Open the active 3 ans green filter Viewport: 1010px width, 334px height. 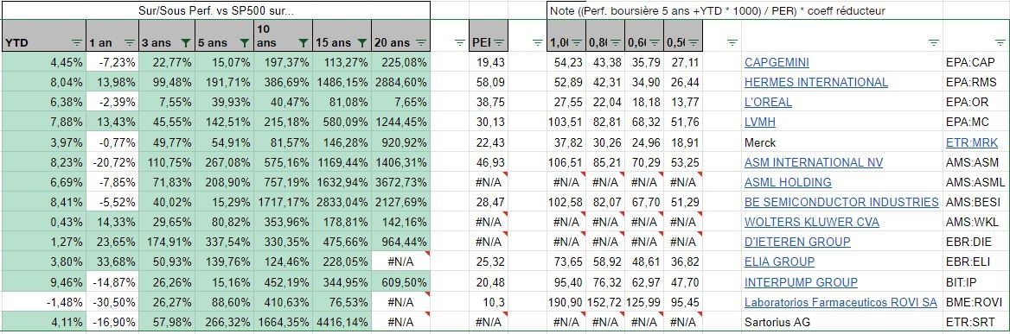tap(186, 43)
